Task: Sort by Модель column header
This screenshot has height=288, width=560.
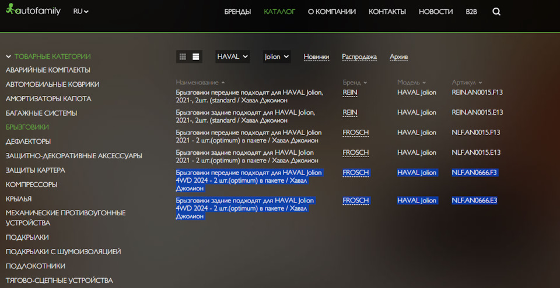Action: tap(411, 83)
